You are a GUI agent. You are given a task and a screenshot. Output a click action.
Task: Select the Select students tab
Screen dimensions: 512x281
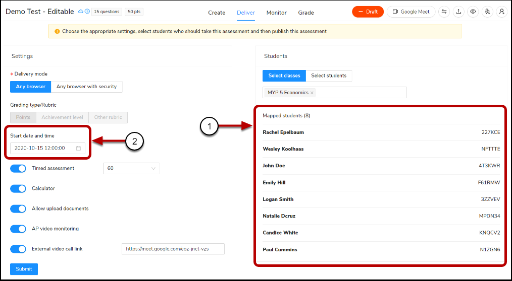pos(329,76)
